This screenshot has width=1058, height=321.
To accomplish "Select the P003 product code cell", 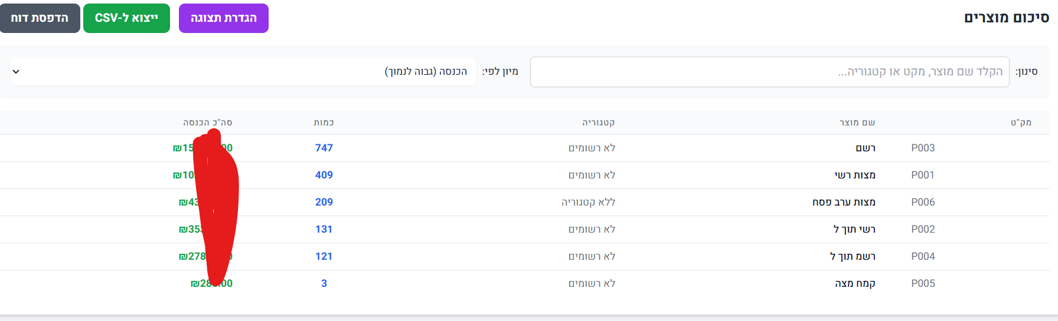I will [x=923, y=148].
